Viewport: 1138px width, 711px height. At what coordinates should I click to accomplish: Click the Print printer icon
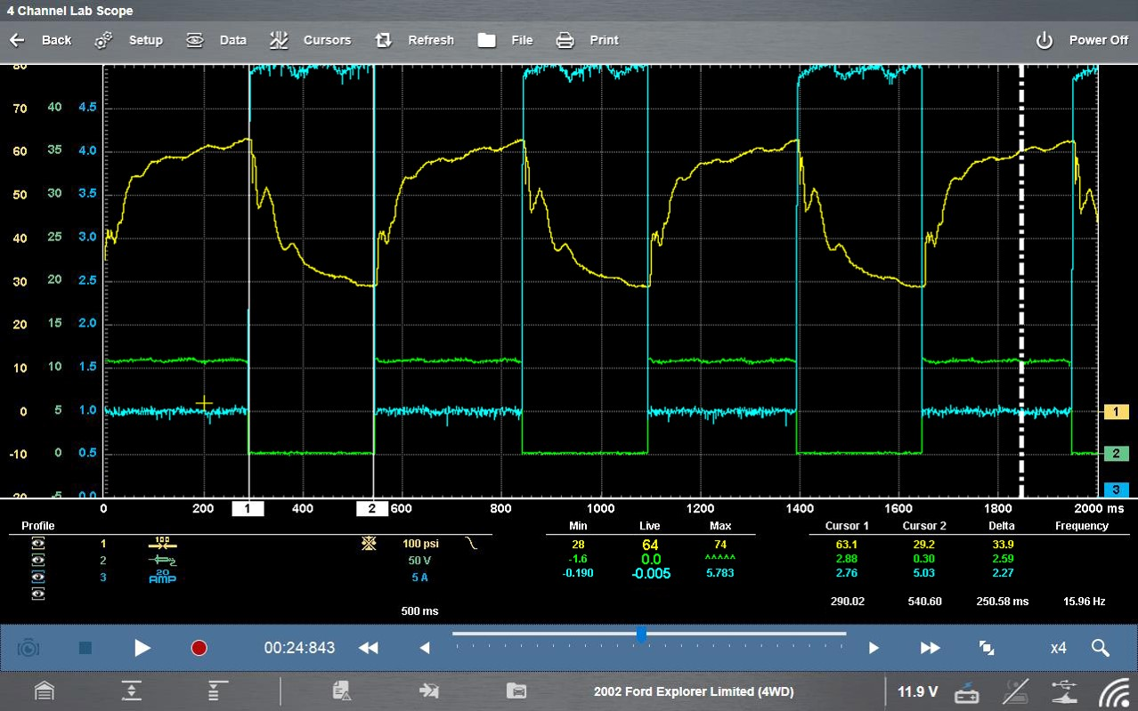[565, 40]
